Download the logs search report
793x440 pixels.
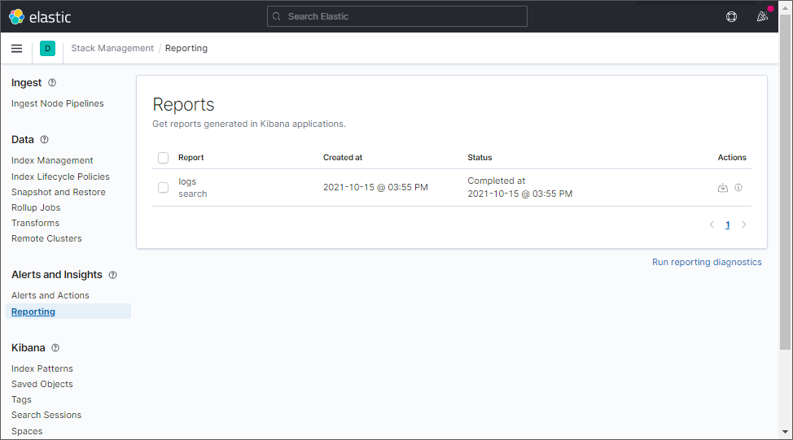pos(722,188)
